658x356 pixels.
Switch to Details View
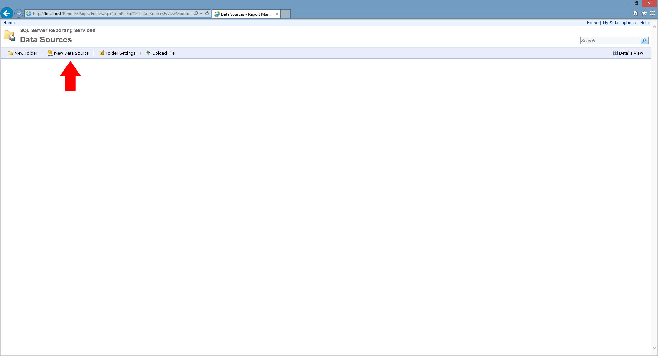[x=628, y=53]
